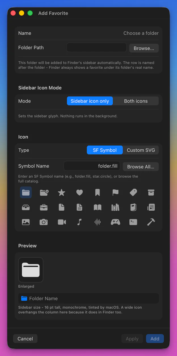The height and width of the screenshot is (356, 177).
Task: Select the briefcase symbol
Action: (44, 207)
